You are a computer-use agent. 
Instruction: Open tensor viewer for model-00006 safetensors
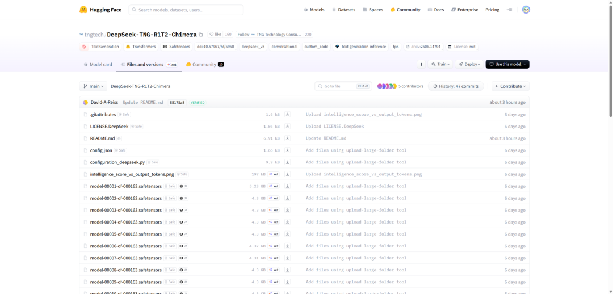[183, 246]
